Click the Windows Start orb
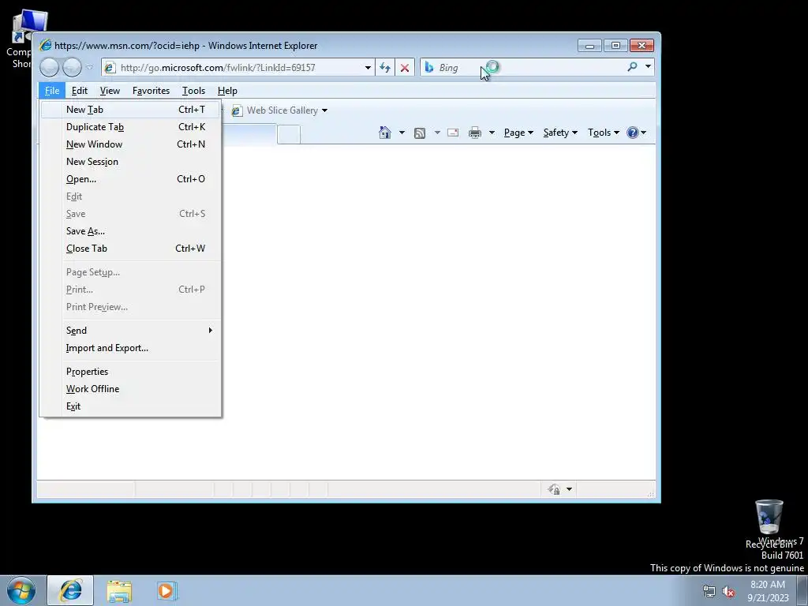This screenshot has height=606, width=808. coord(21,590)
